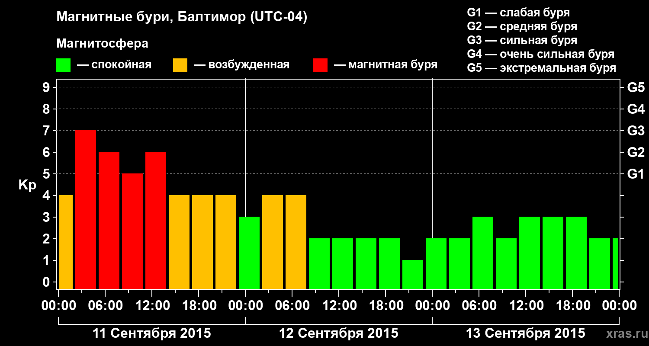649x346 pixels.
Task: Click the G3 tick label on right axis
Action: click(636, 131)
